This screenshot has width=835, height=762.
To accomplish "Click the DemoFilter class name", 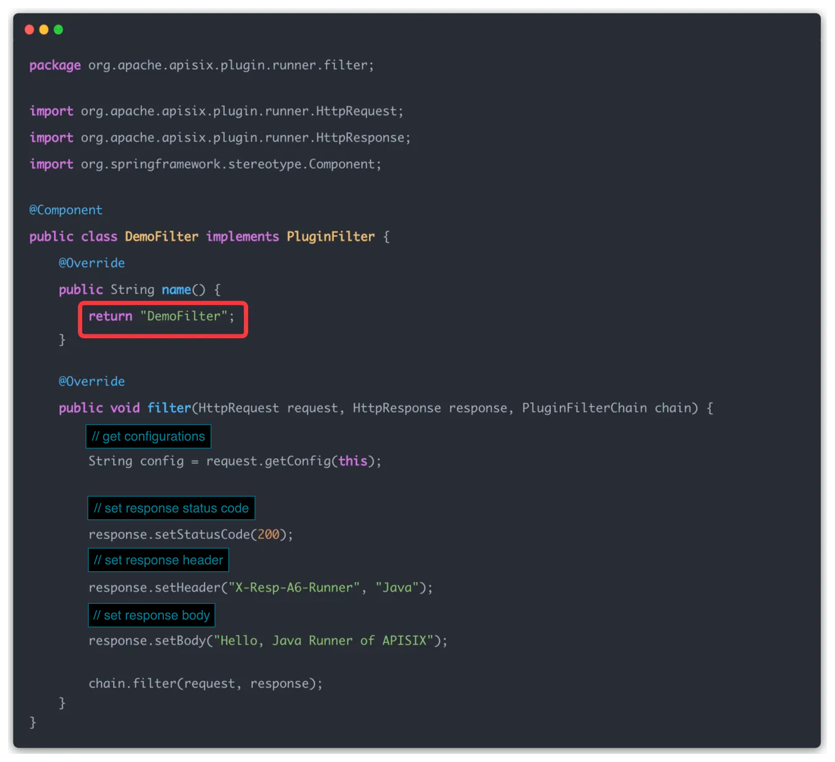I will (161, 237).
